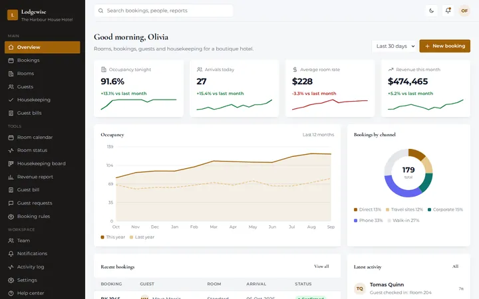Open Activity log menu item
The width and height of the screenshot is (479, 299).
[43, 267]
